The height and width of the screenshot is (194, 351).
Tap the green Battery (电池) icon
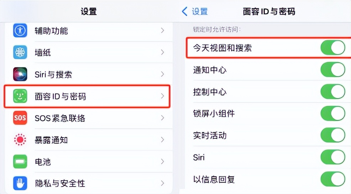20,162
